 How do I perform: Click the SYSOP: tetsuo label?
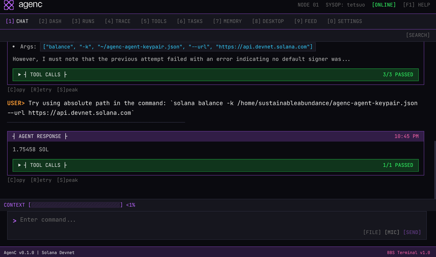345,5
